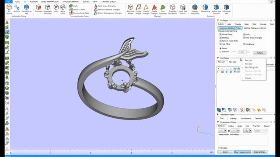Toggle Remove Noise Shells checkbox

(x=220, y=41)
